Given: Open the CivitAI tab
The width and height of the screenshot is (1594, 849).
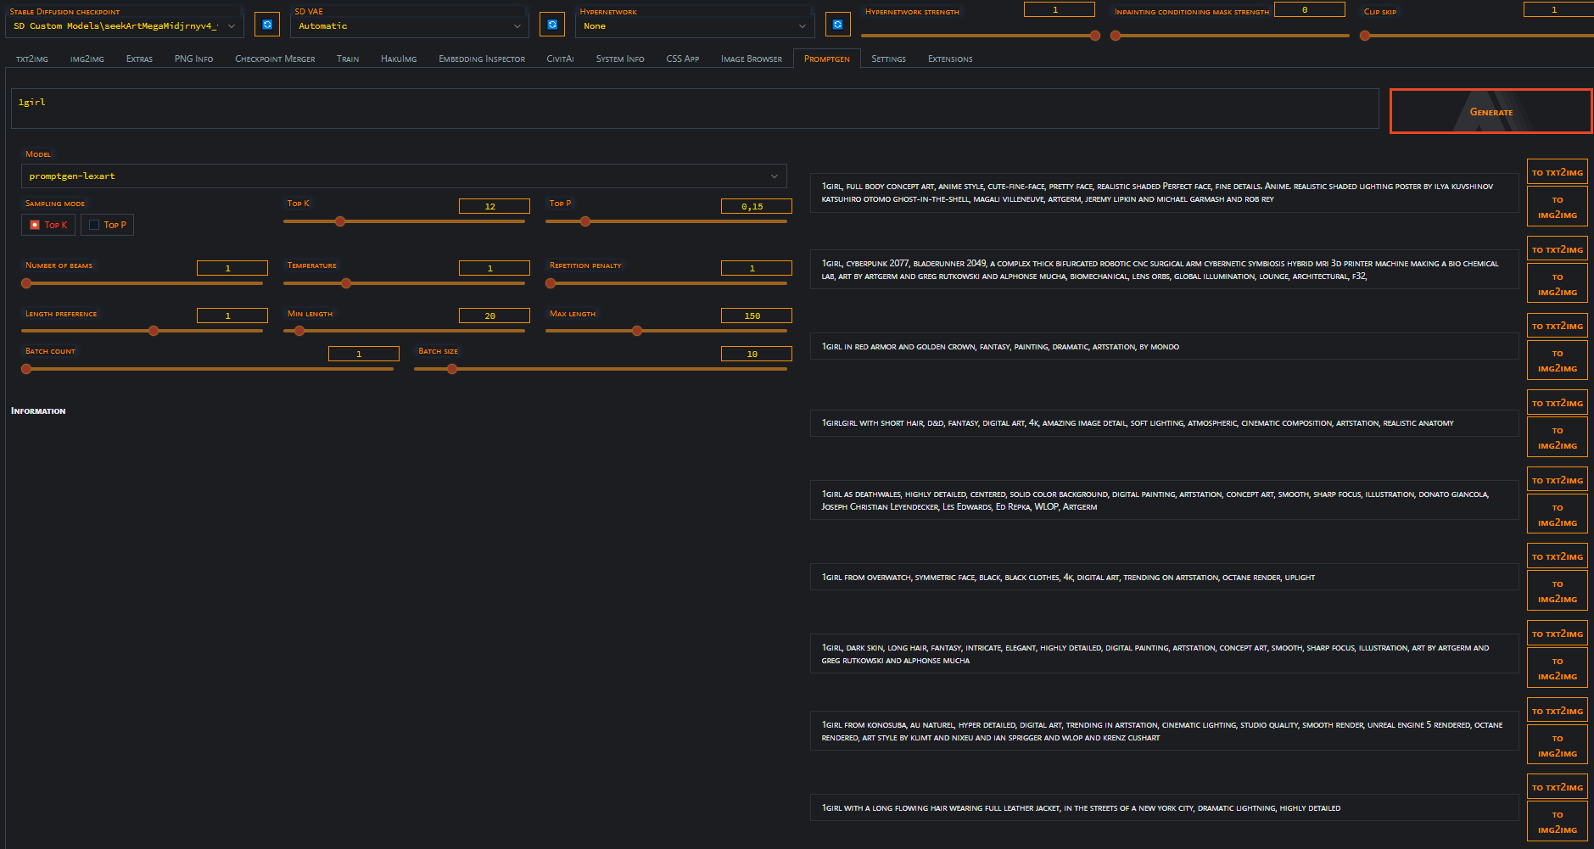Looking at the screenshot, I should coord(560,59).
